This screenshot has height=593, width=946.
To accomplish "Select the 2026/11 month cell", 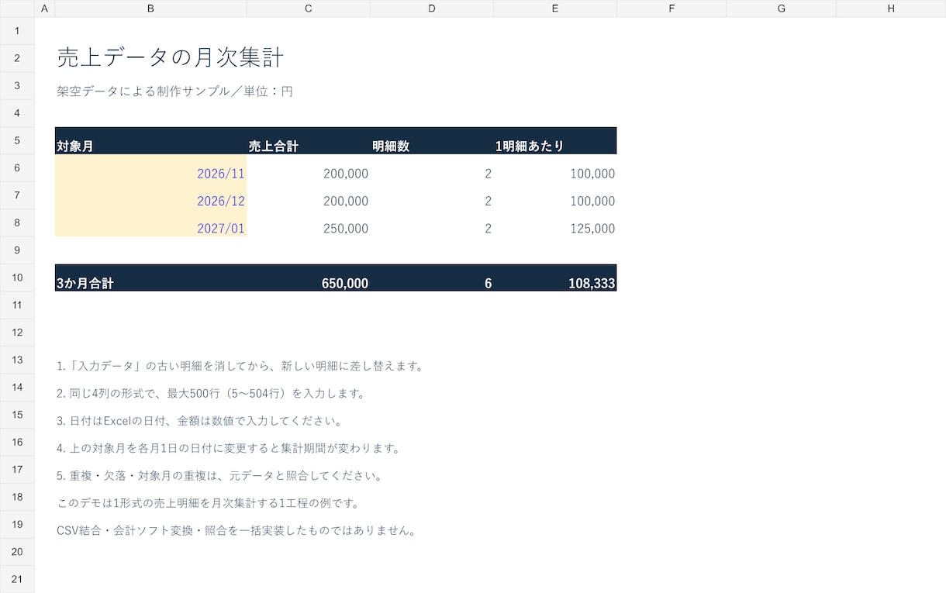I will pos(150,168).
